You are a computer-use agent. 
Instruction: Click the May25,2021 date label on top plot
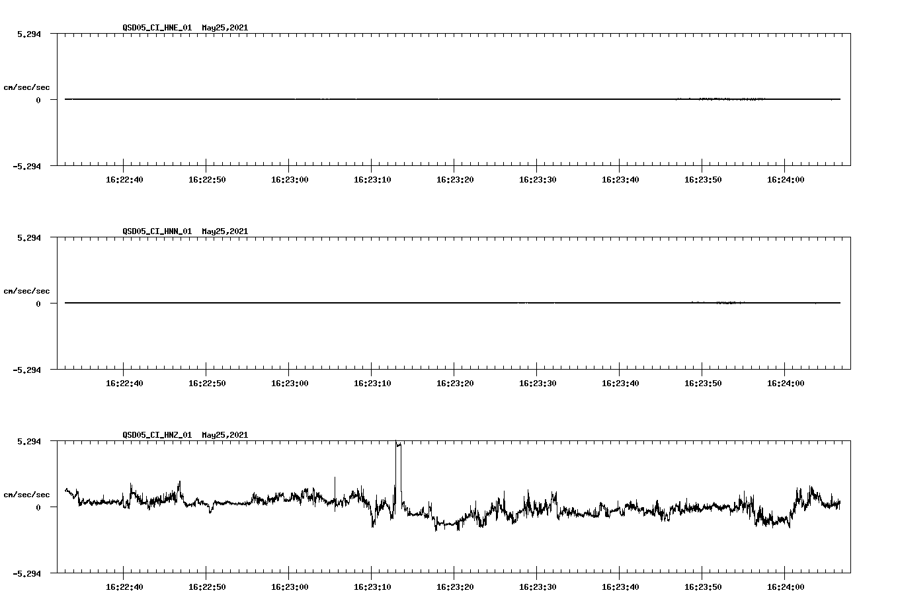tap(225, 28)
